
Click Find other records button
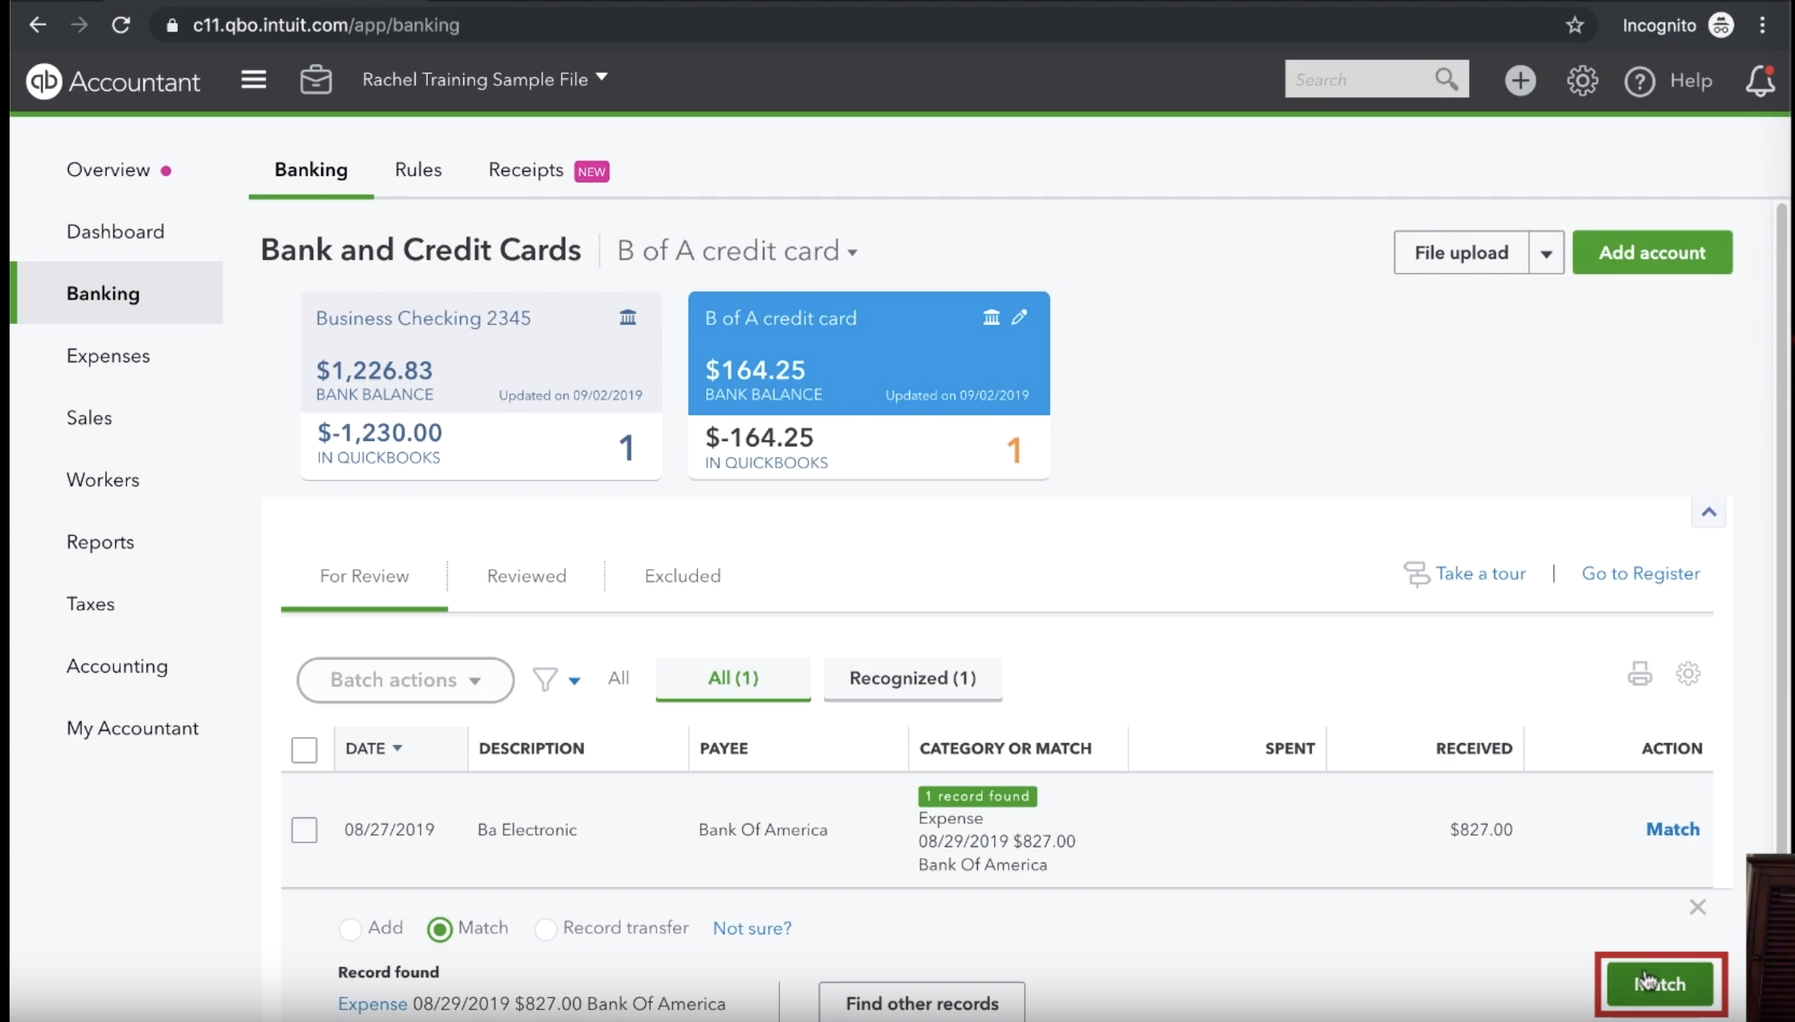click(922, 1003)
